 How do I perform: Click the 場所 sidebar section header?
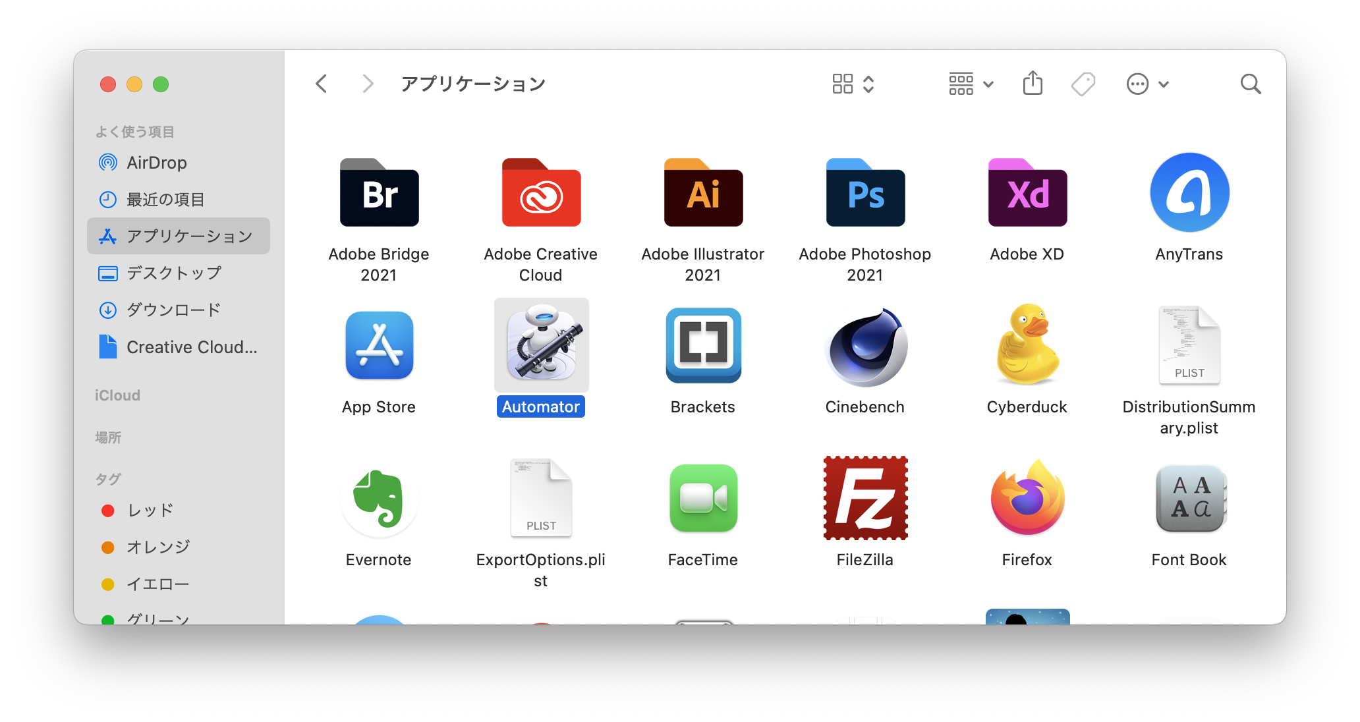click(108, 437)
